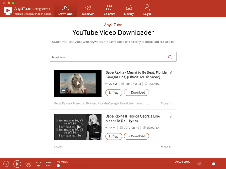Click the 'Listen now' description of first result
226x169 pixels.
point(102,103)
